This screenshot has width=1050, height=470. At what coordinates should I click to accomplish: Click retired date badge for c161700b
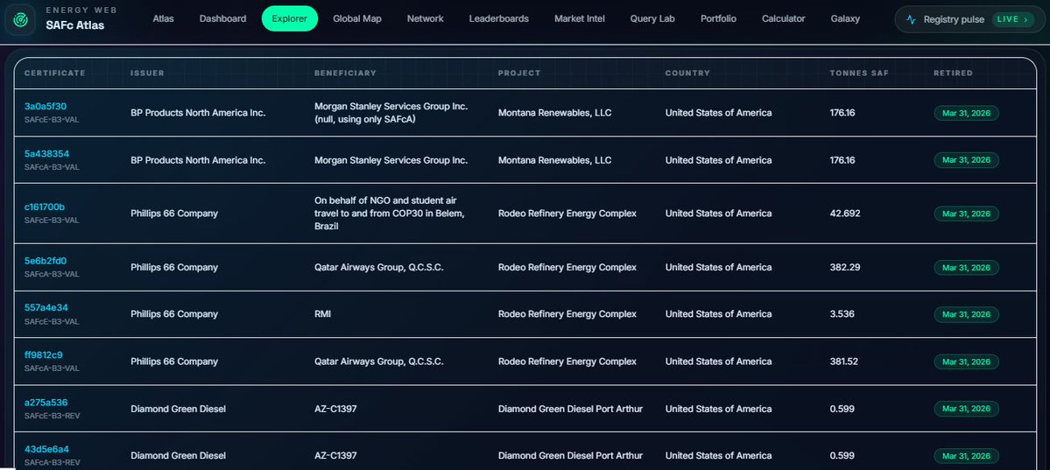pos(966,214)
